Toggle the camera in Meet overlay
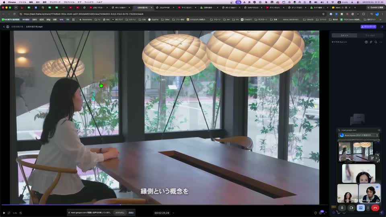Viewport: 386px width, 217px height. [x=351, y=208]
